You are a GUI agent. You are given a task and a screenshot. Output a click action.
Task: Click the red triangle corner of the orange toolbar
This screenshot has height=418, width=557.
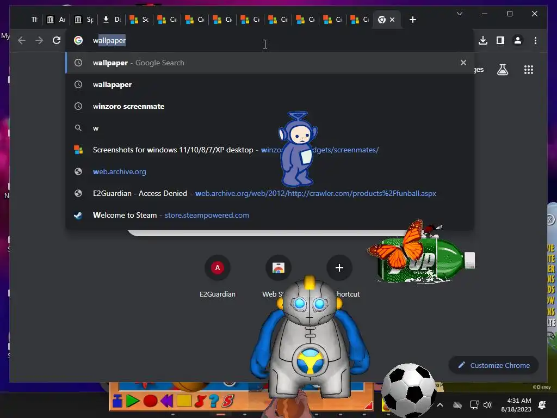pyautogui.click(x=368, y=405)
